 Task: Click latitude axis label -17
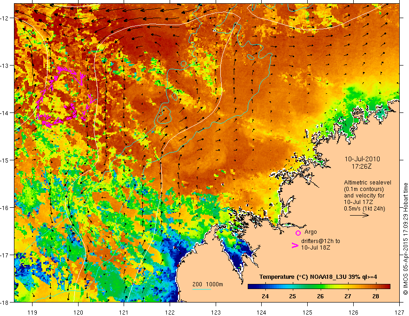coord(5,255)
